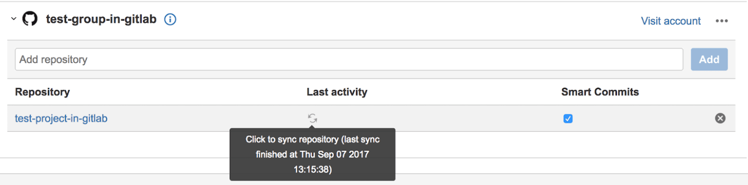
Task: Select the test-group-in-gitlab account title
Action: coord(101,19)
